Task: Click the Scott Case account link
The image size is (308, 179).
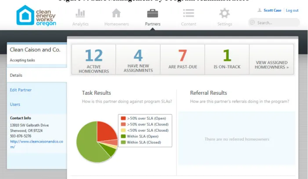Action: click(272, 10)
